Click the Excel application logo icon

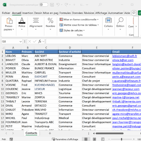pos(5,5)
